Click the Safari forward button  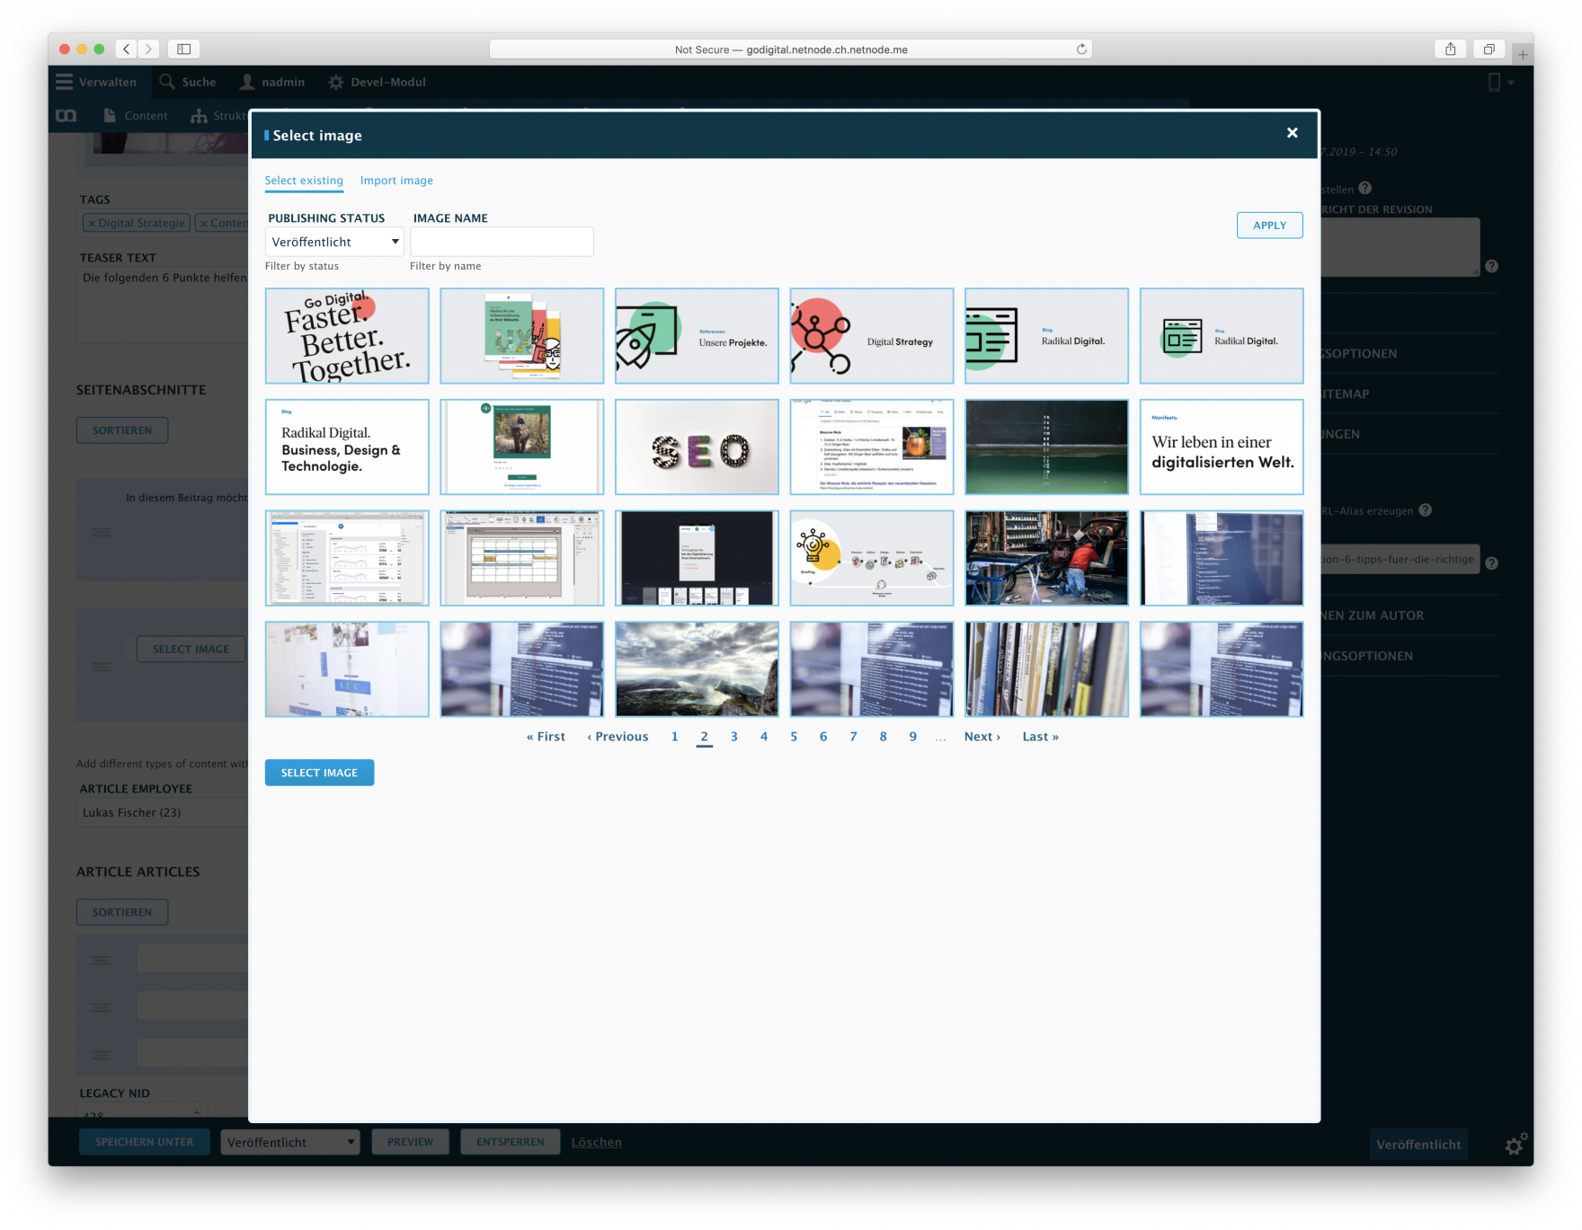point(149,49)
